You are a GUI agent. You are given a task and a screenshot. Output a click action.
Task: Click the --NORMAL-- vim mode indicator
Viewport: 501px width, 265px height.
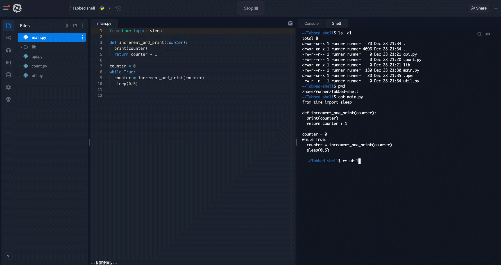[x=104, y=263]
